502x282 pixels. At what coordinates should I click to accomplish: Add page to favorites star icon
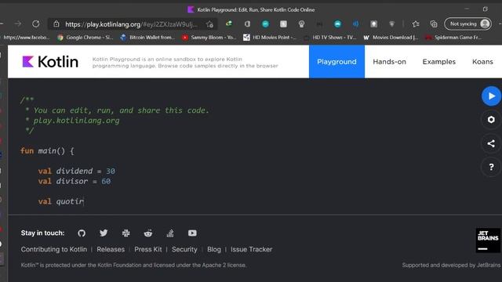(209, 24)
